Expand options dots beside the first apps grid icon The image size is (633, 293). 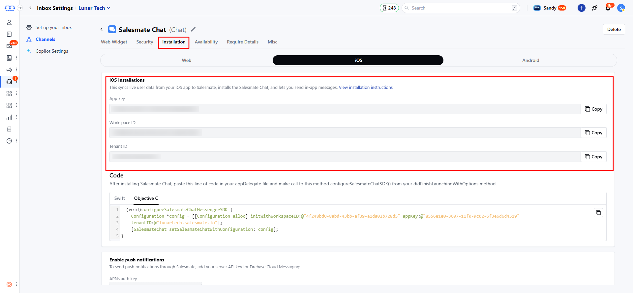(16, 93)
